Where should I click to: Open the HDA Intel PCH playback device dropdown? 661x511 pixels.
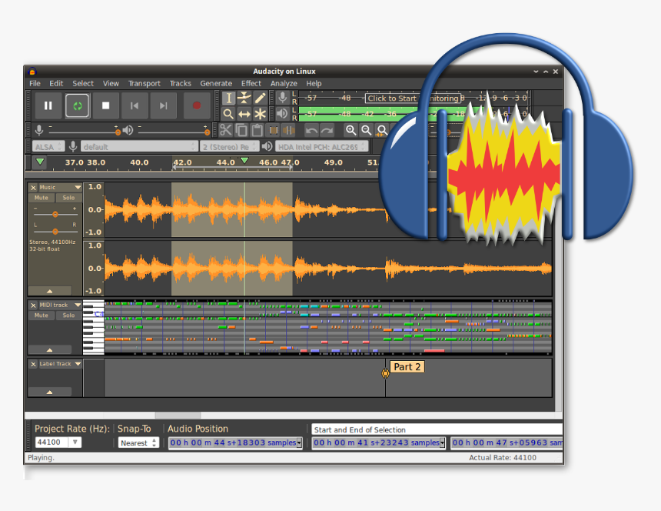coord(322,146)
